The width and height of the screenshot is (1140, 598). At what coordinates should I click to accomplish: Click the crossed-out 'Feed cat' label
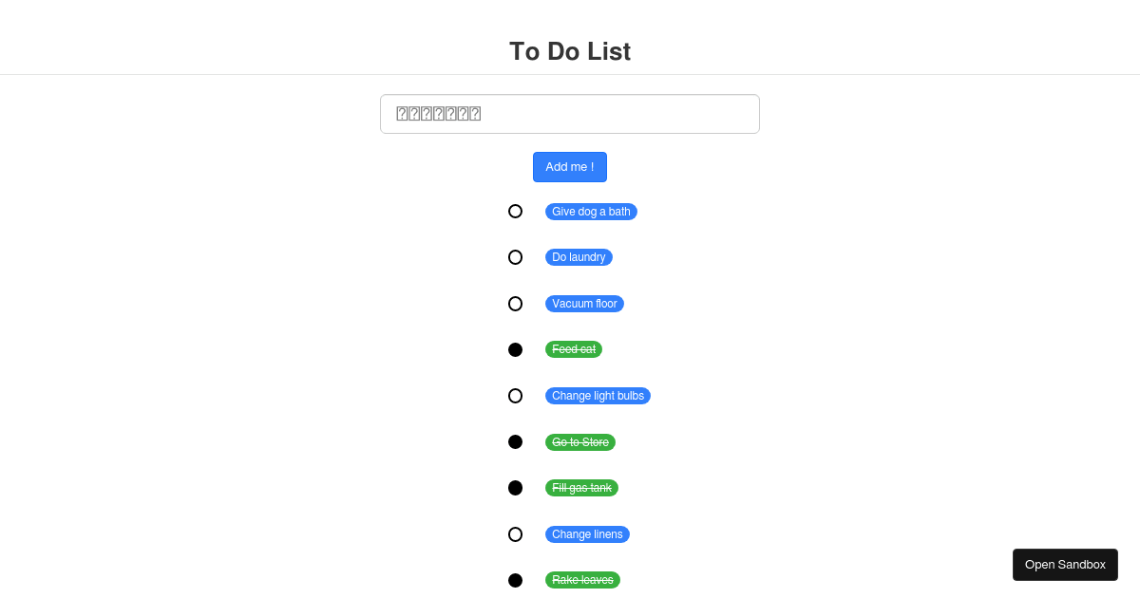click(x=574, y=348)
